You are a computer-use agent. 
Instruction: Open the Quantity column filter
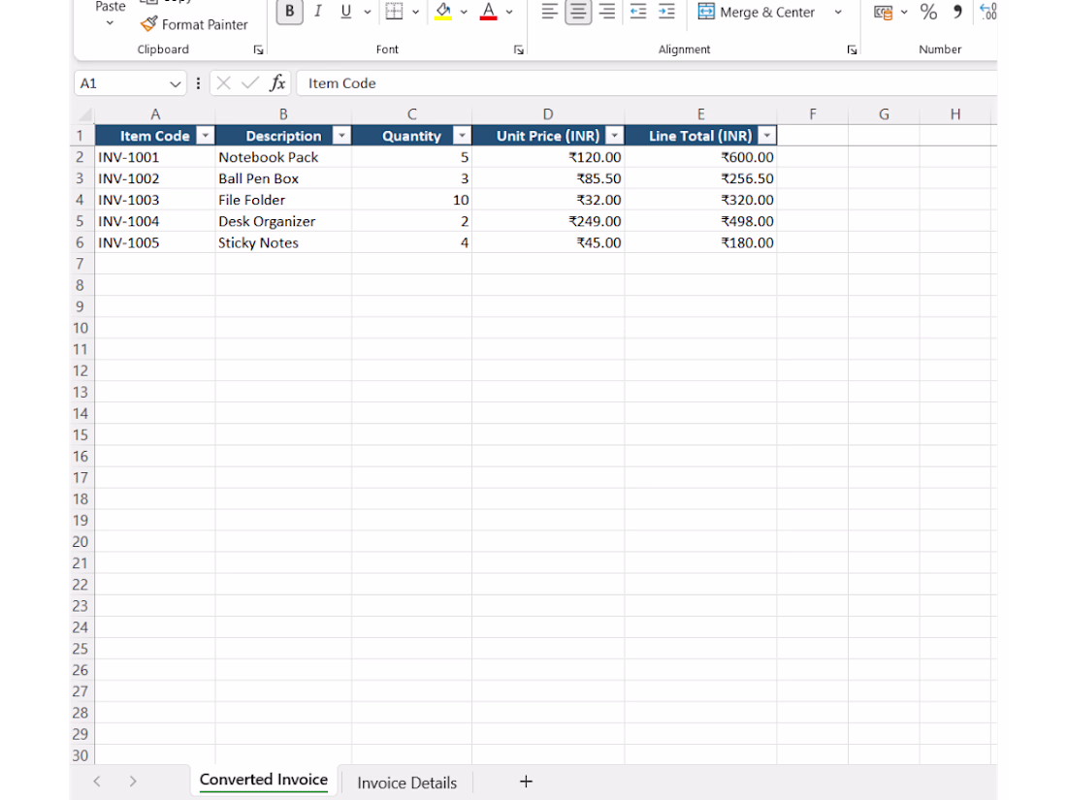click(462, 136)
